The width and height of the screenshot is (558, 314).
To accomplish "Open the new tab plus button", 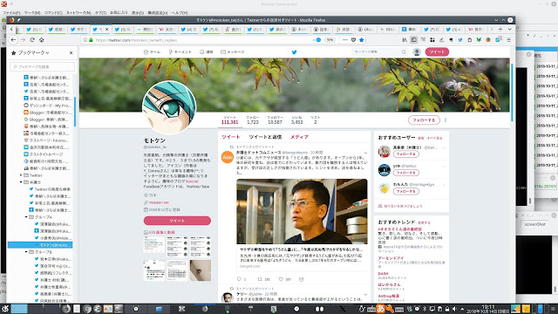I will click(x=500, y=29).
